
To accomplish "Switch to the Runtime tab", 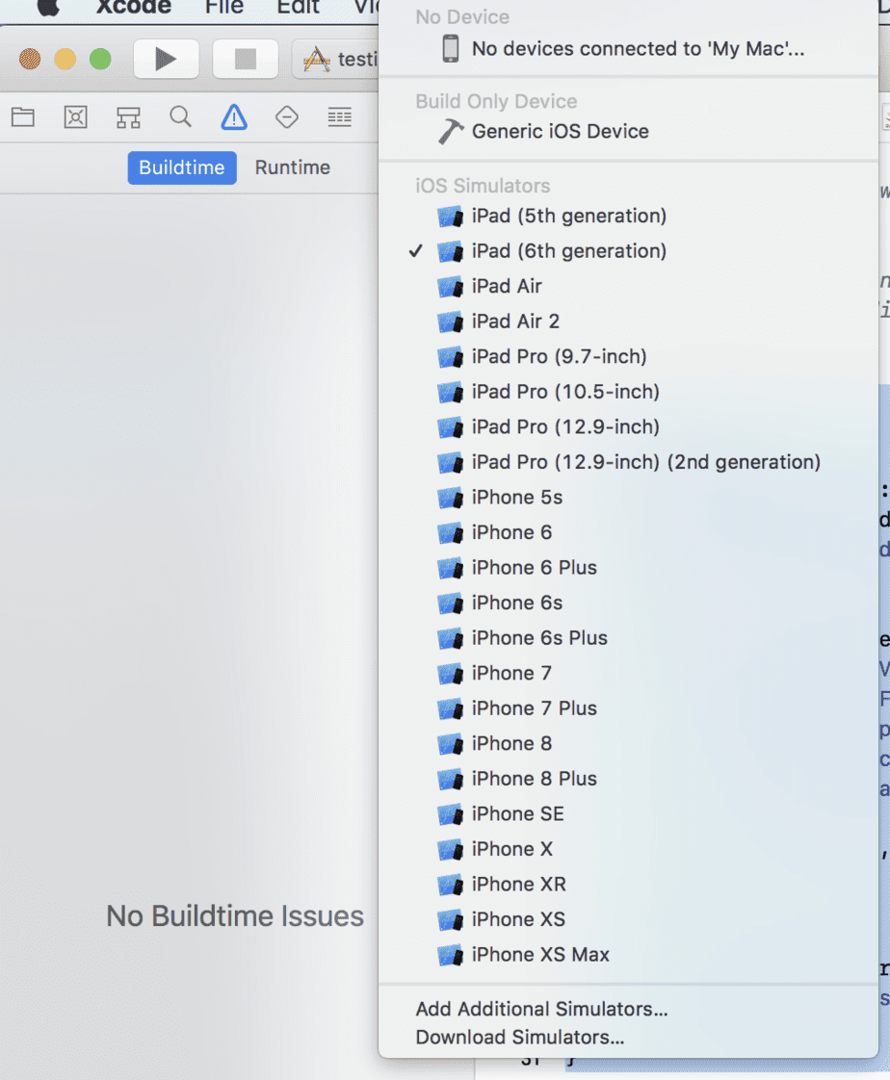I will (292, 167).
